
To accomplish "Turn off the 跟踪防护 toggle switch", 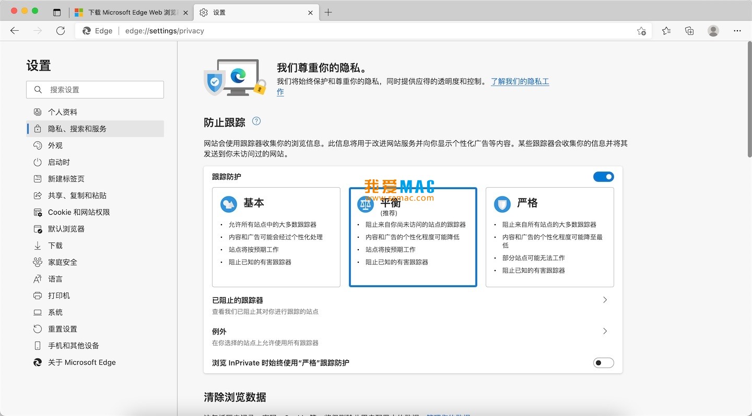I will tap(603, 177).
